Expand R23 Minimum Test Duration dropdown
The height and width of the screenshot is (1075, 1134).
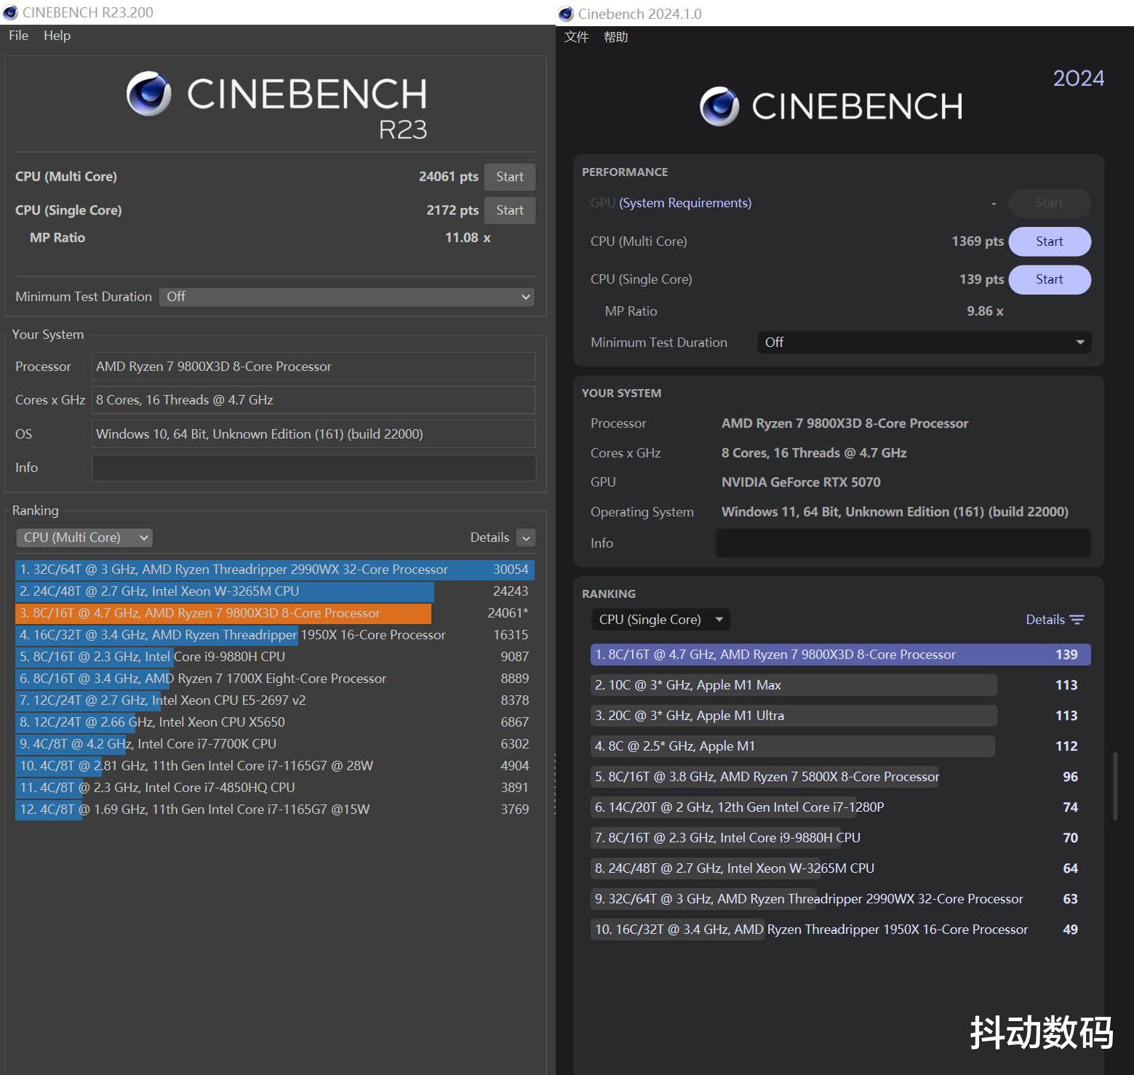(346, 297)
